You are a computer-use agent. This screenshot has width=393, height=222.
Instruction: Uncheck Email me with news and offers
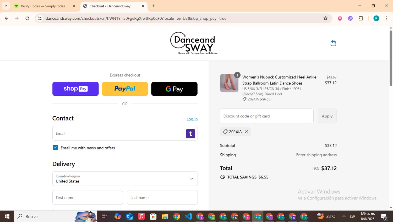pyautogui.click(x=55, y=148)
